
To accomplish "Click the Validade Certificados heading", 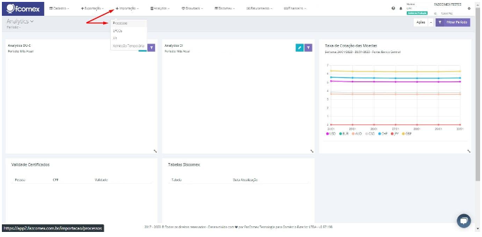I will 30,164.
